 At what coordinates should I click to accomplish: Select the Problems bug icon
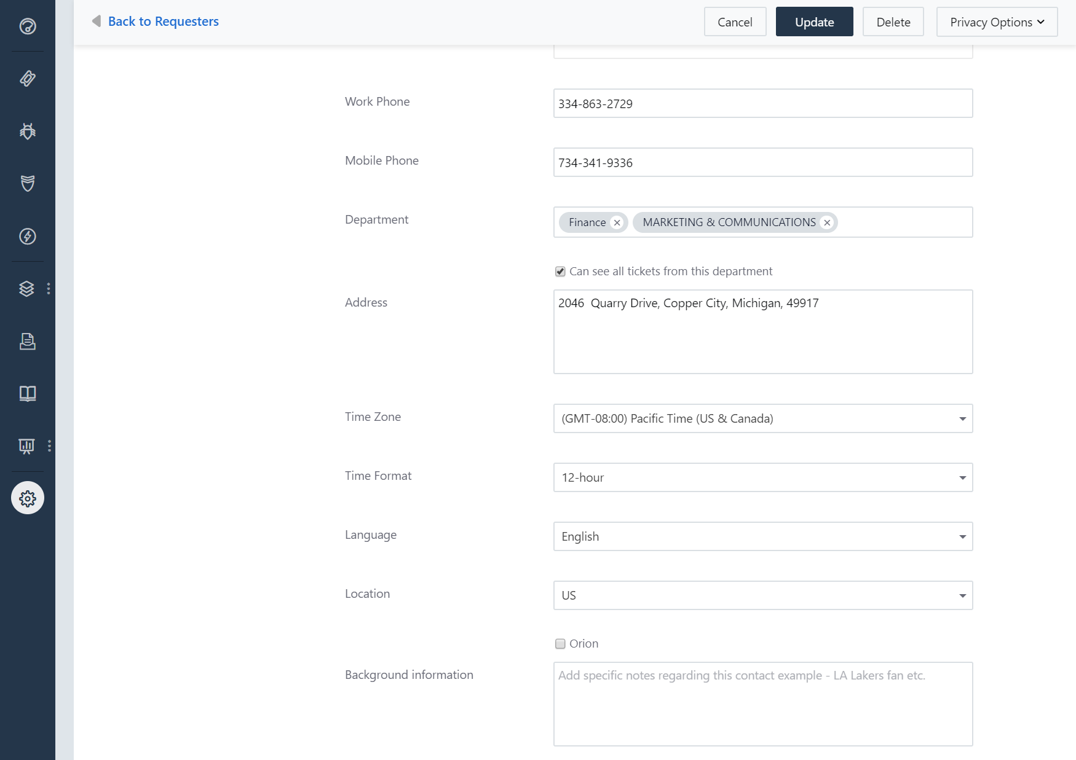point(27,131)
